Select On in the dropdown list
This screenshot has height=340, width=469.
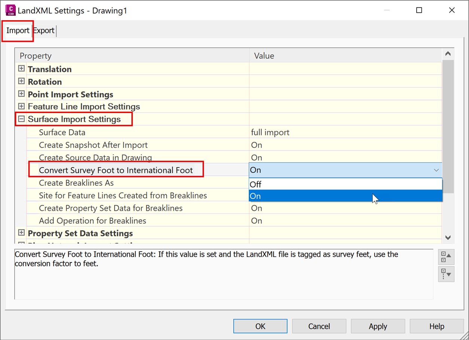coord(346,196)
